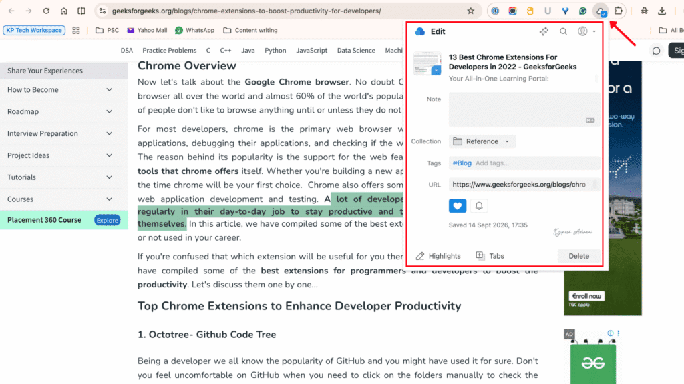Click the URL field in Raindrop popup

(524, 185)
